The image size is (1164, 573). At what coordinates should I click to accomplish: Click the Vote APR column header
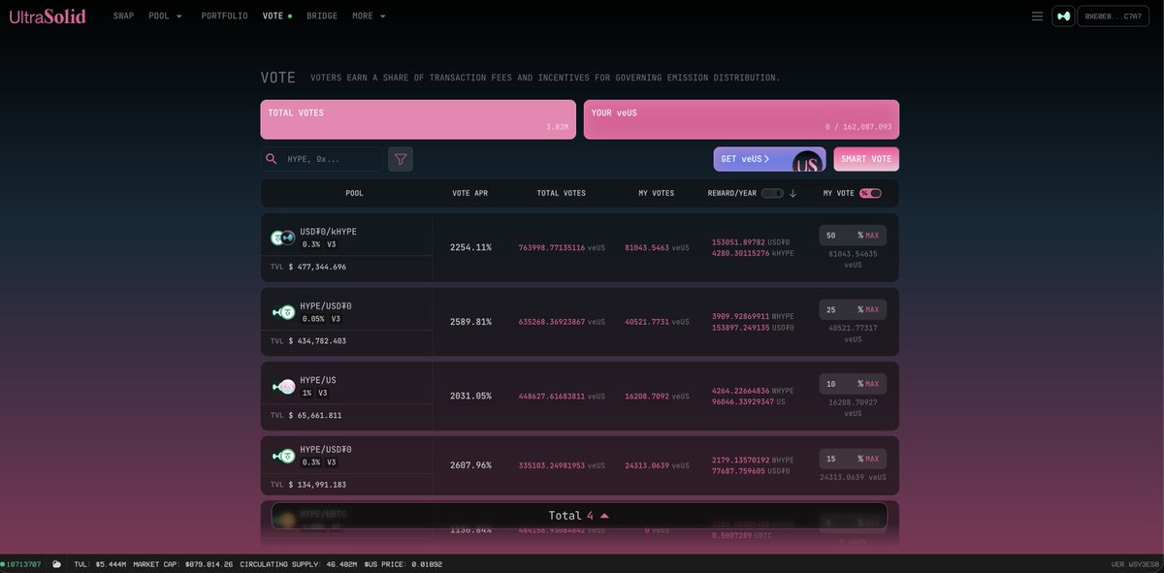(469, 193)
